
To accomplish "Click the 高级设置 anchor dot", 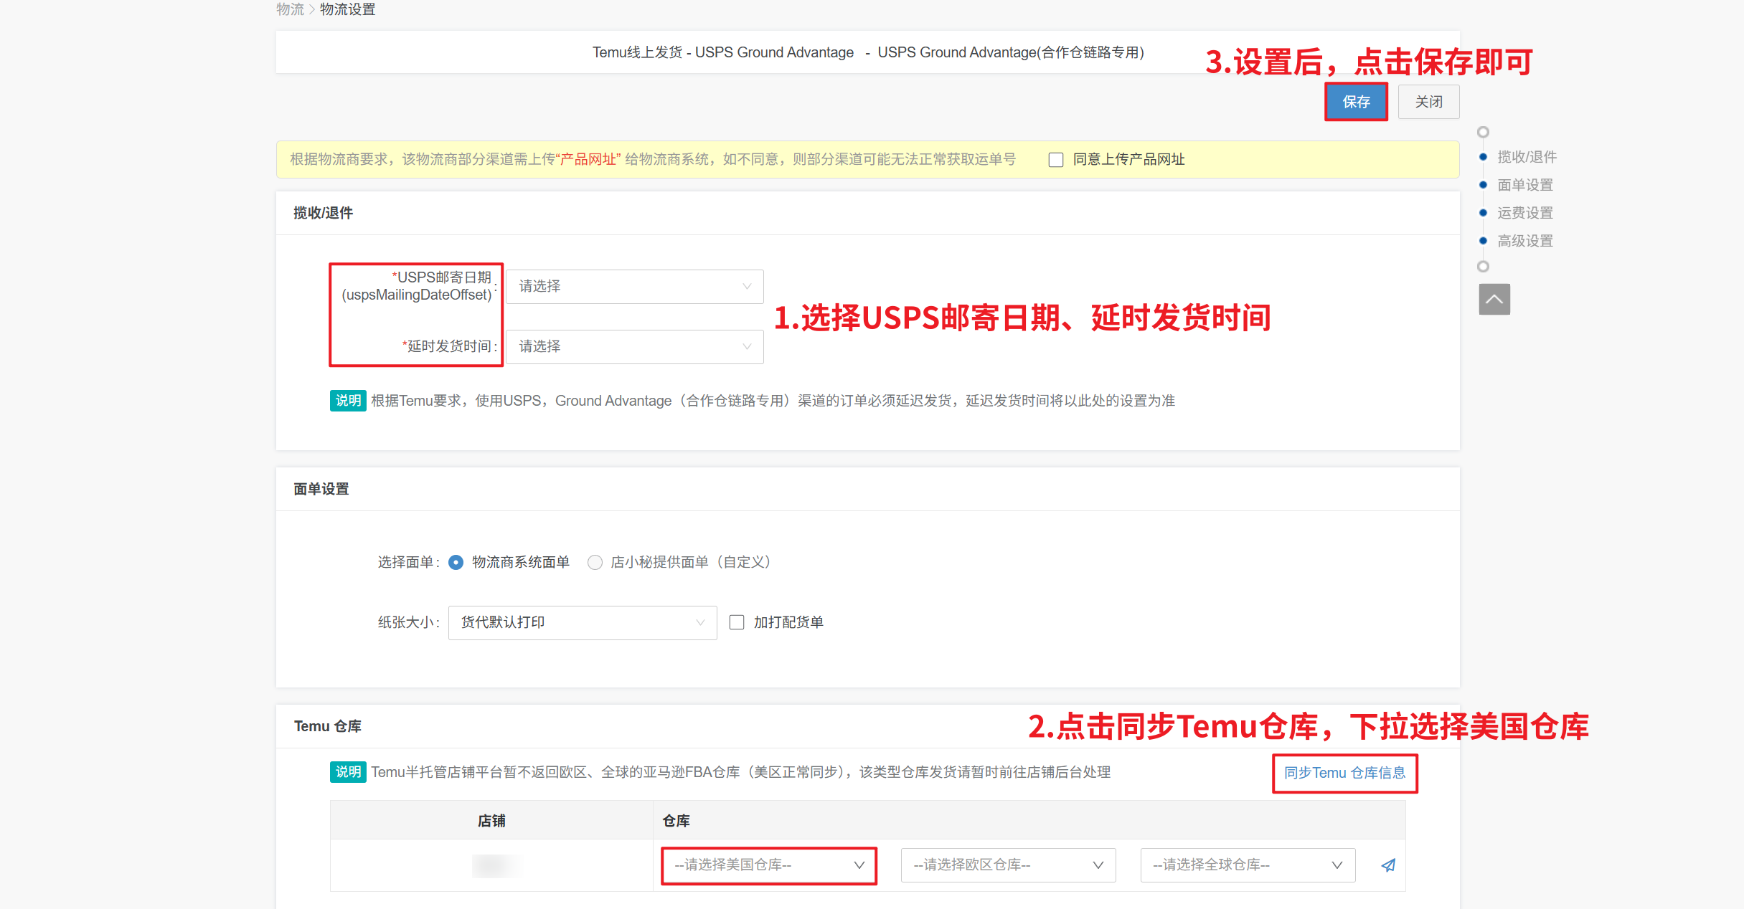I will [1484, 241].
